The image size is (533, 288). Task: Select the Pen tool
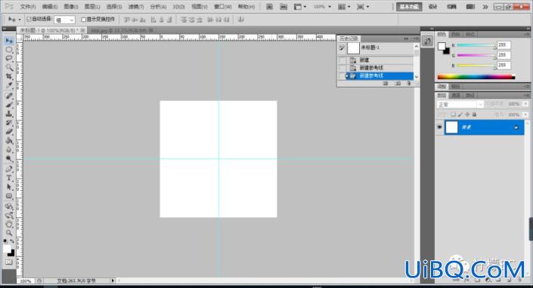[x=9, y=169]
